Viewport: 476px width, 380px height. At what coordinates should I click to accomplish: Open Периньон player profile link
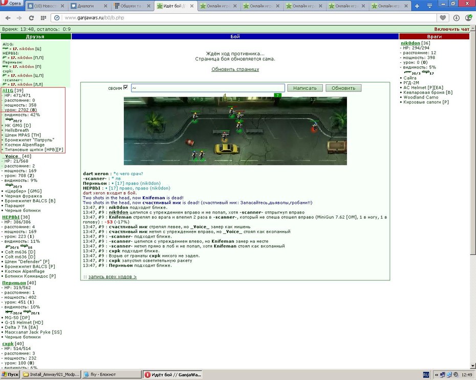[14, 283]
